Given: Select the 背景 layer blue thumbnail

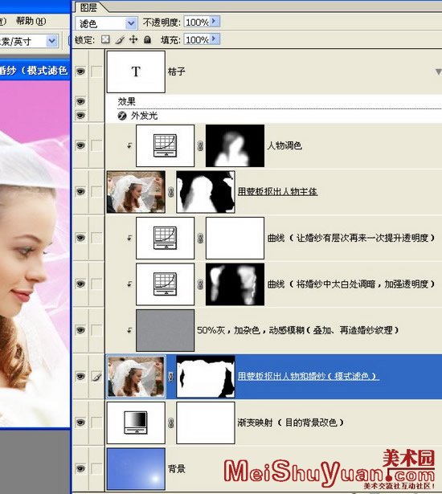Looking at the screenshot, I should tap(136, 469).
